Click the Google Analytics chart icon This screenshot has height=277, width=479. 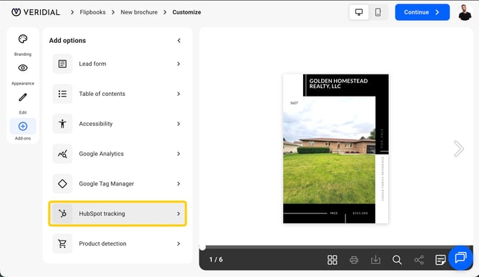point(62,154)
